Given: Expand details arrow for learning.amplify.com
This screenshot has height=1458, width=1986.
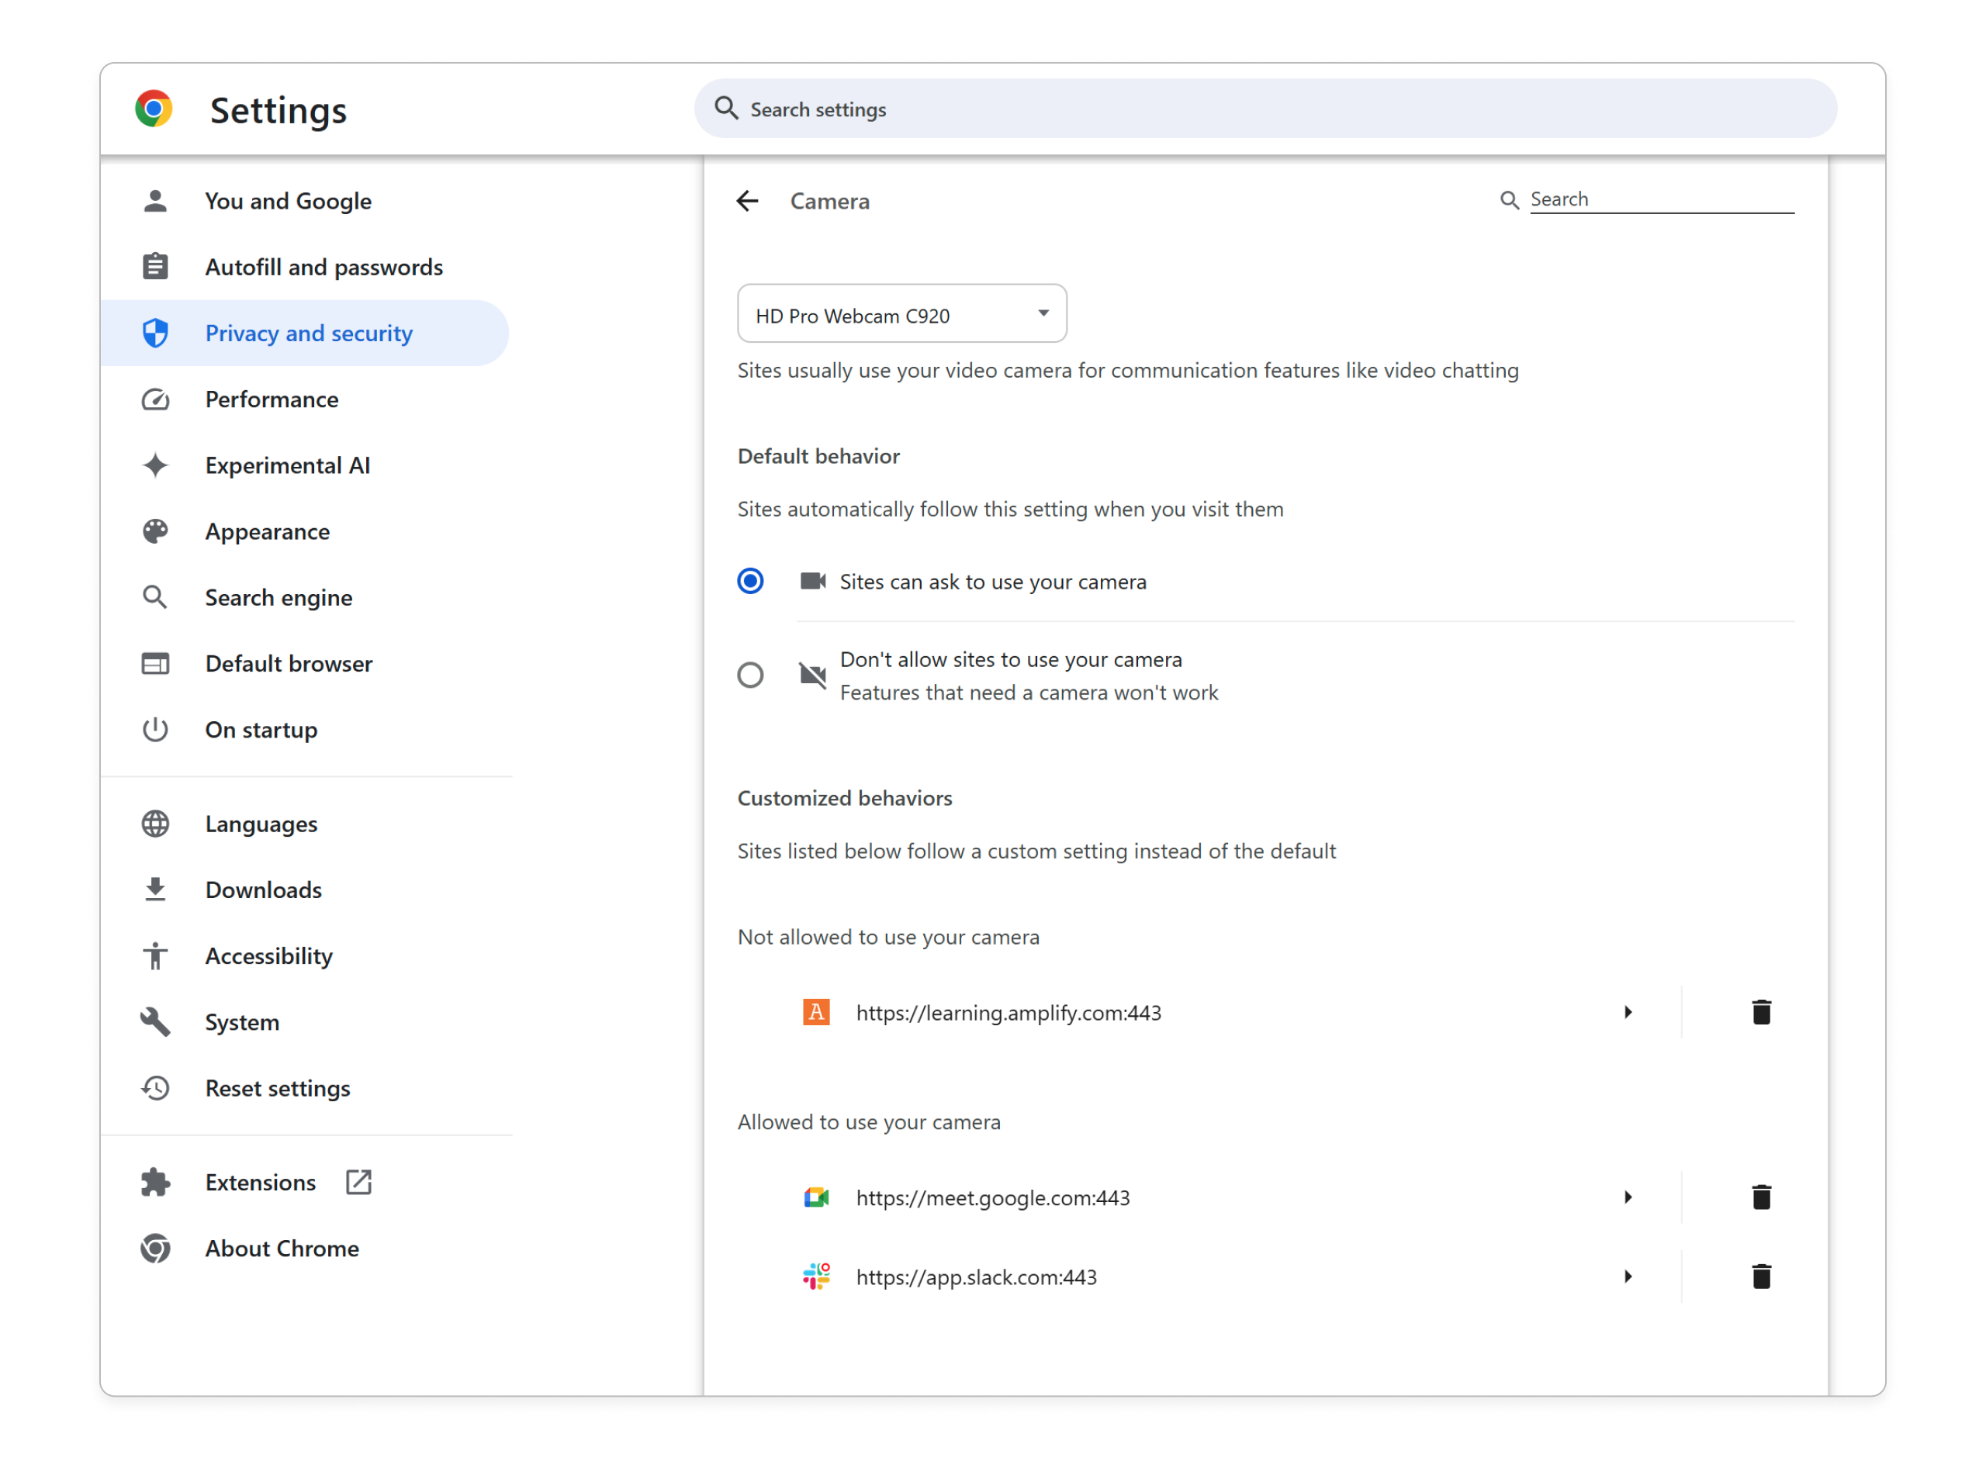Looking at the screenshot, I should coord(1627,1012).
